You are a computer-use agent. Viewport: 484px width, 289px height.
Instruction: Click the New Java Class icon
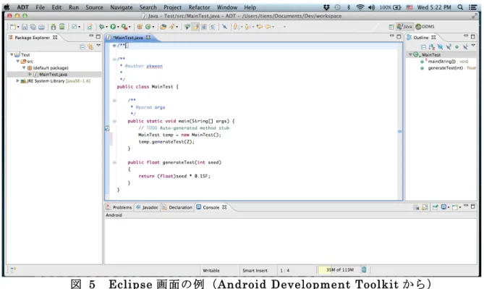point(148,27)
